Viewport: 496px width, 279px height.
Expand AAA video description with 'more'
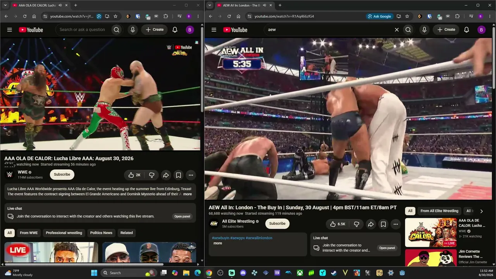click(x=188, y=194)
